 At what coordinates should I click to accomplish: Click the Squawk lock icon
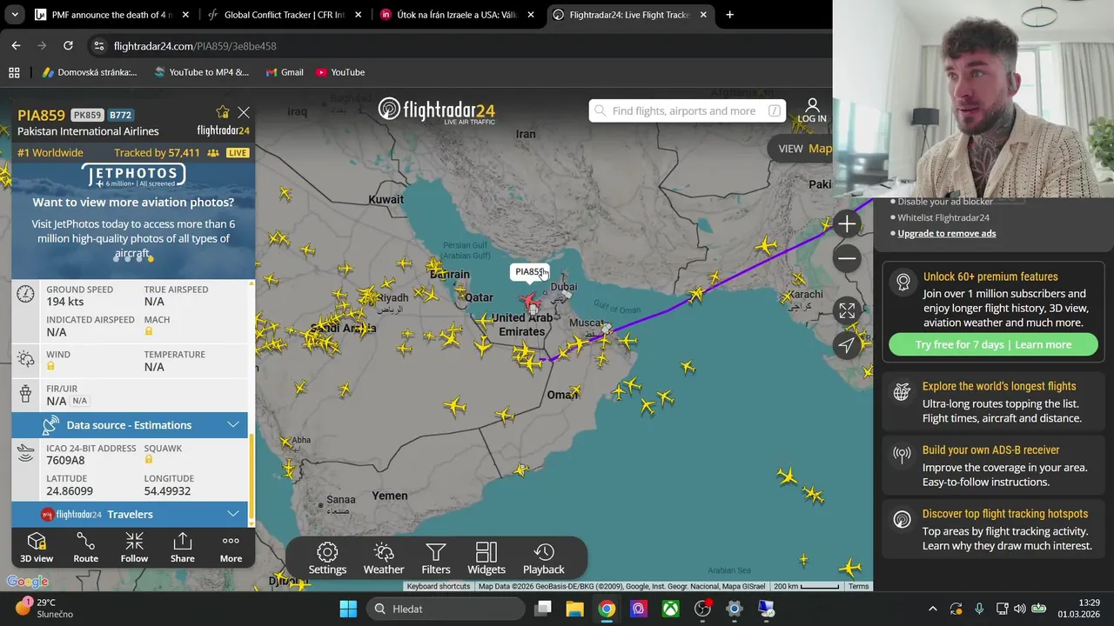pyautogui.click(x=149, y=460)
